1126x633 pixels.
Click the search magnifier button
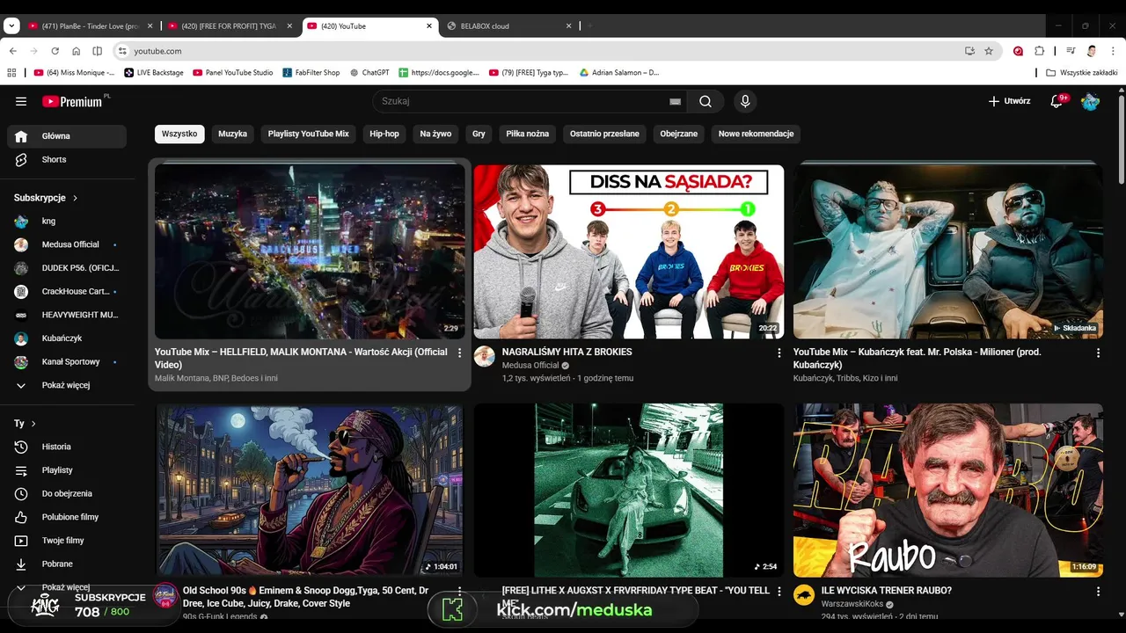click(706, 101)
